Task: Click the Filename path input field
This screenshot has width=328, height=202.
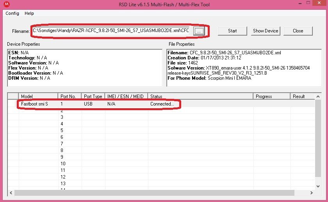Action: 111,31
